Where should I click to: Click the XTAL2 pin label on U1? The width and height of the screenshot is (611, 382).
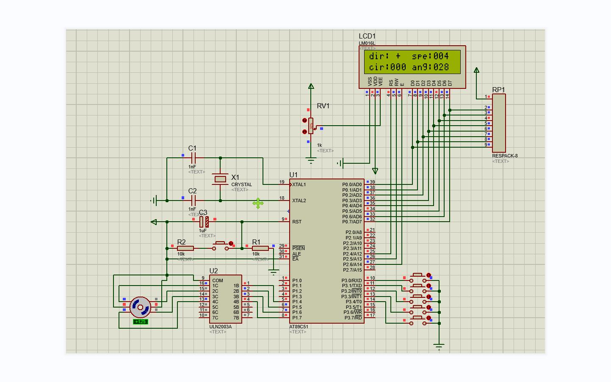pos(299,201)
